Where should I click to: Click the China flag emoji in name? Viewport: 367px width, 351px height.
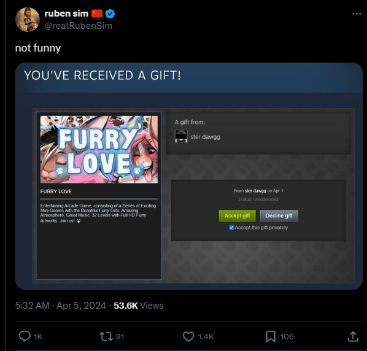[x=97, y=13]
